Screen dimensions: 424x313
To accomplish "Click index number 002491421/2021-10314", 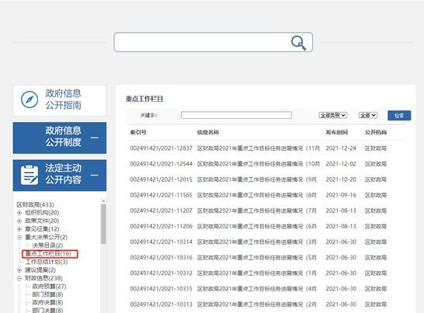I will click(162, 242).
